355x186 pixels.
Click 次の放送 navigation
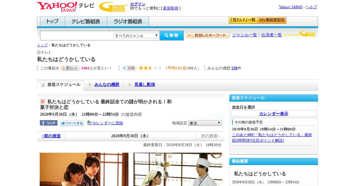[x=210, y=136]
